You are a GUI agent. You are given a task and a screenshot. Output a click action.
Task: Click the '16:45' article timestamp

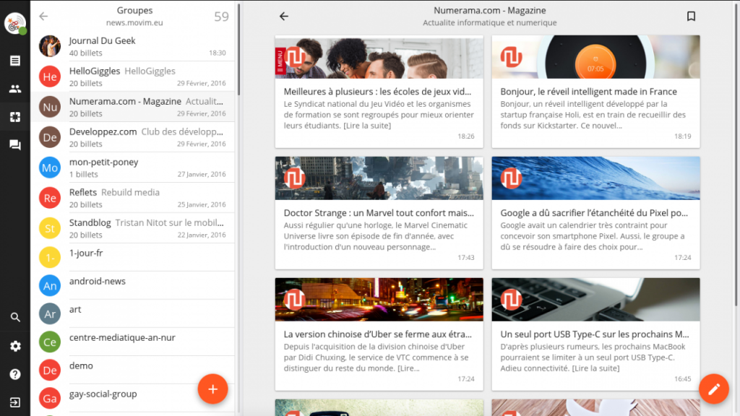pos(682,378)
